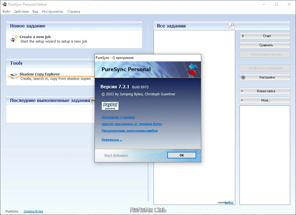
Task: Open Другие программы от Jumping Bytes link
Action: [x=132, y=124]
